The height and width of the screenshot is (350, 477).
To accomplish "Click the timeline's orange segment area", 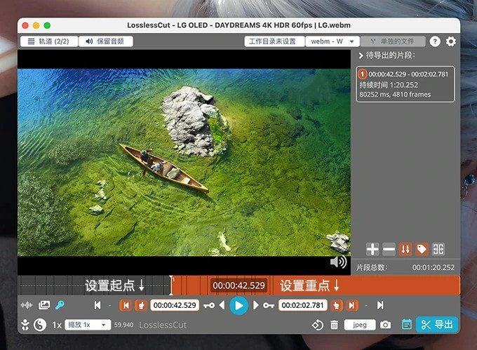I will (316, 285).
